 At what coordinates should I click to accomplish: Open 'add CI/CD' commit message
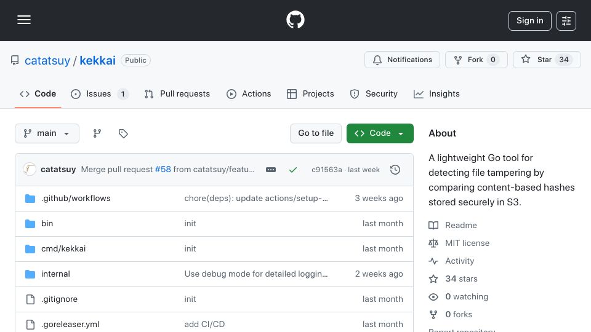coord(204,325)
